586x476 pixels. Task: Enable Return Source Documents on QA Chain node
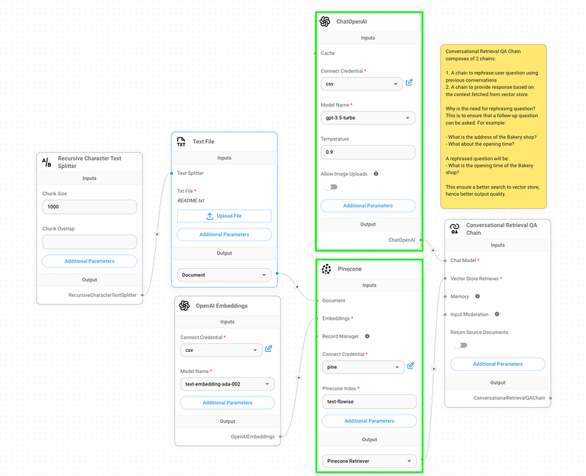click(460, 344)
